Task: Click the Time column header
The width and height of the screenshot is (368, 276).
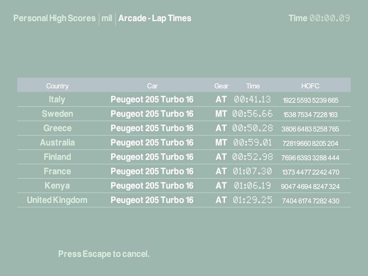Action: (x=253, y=86)
